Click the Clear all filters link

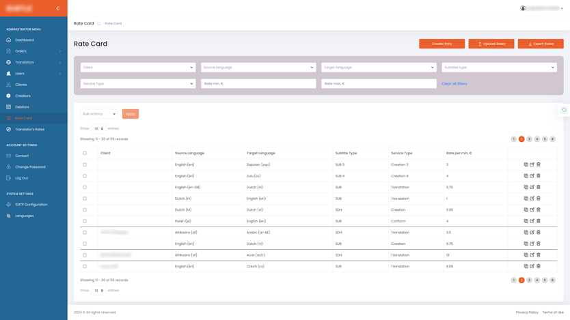(454, 84)
